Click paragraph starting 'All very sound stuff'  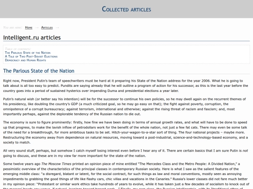click(126, 153)
